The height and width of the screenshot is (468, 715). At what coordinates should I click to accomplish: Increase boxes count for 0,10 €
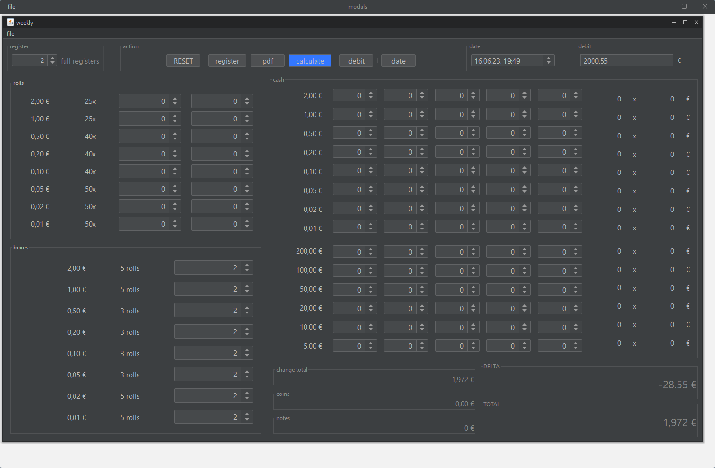pyautogui.click(x=247, y=350)
